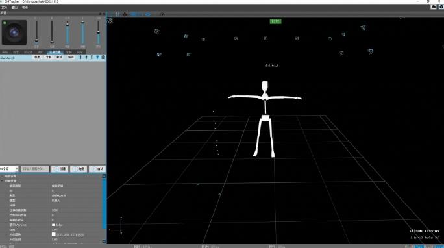Image resolution: width=444 pixels, height=248 pixels.
Task: Click the T-pose figure icon in skeleton row
Action: [80, 57]
